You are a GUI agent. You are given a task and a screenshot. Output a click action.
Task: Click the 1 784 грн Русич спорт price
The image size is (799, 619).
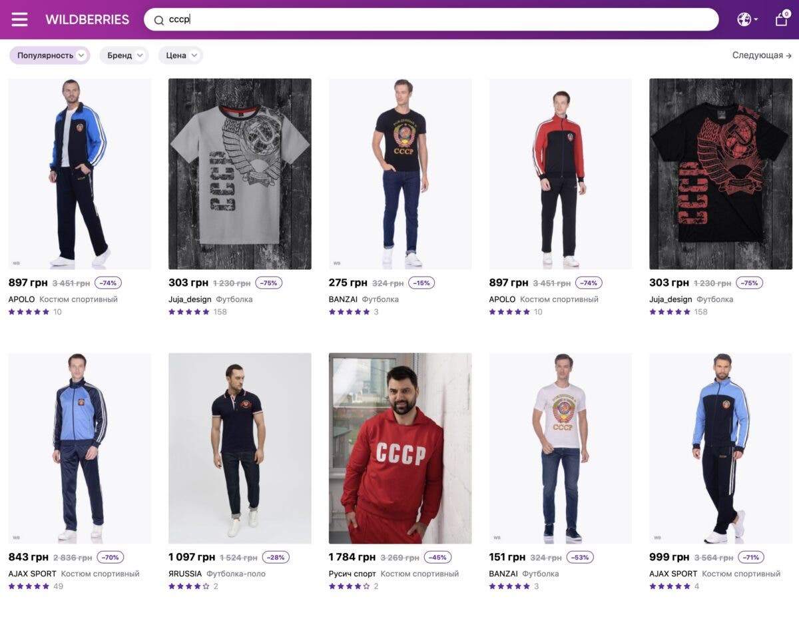352,557
